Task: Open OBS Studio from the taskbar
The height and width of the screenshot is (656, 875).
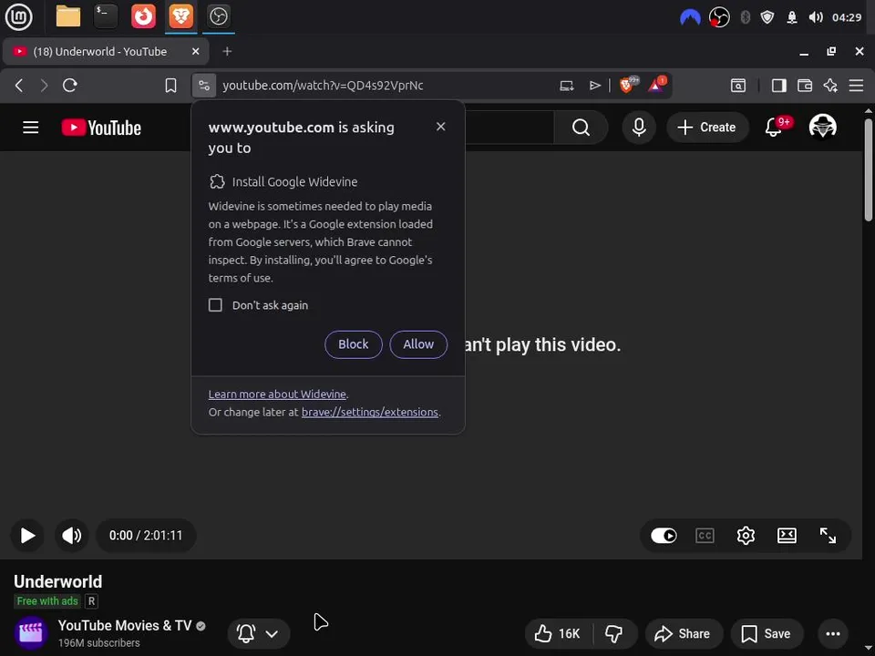Action: [218, 16]
